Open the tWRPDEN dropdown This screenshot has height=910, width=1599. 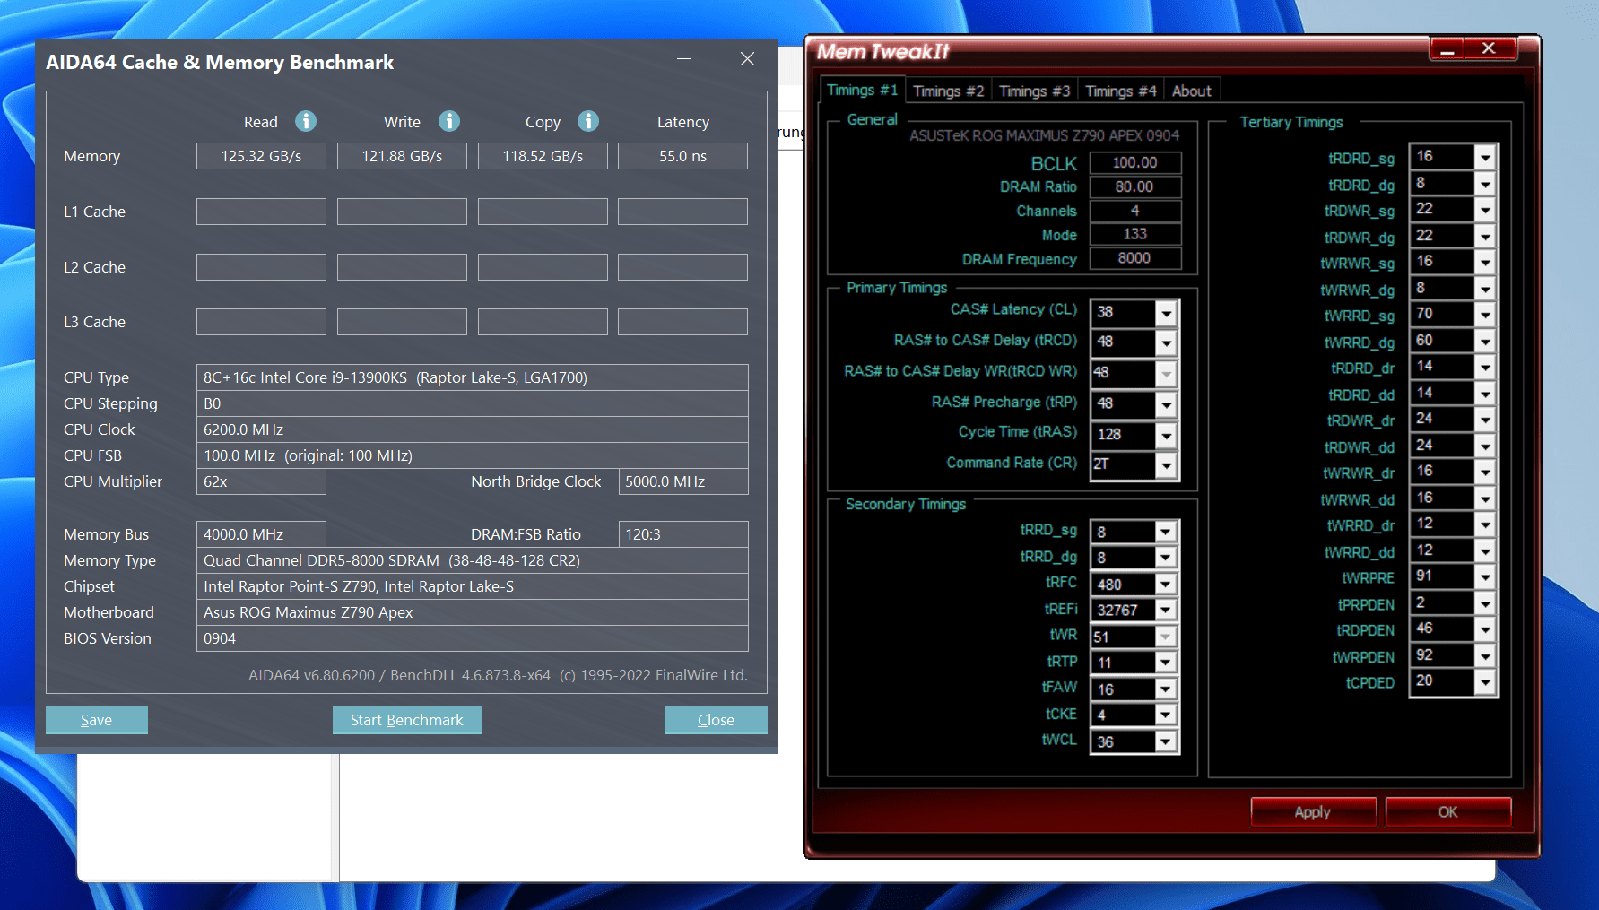click(x=1485, y=657)
